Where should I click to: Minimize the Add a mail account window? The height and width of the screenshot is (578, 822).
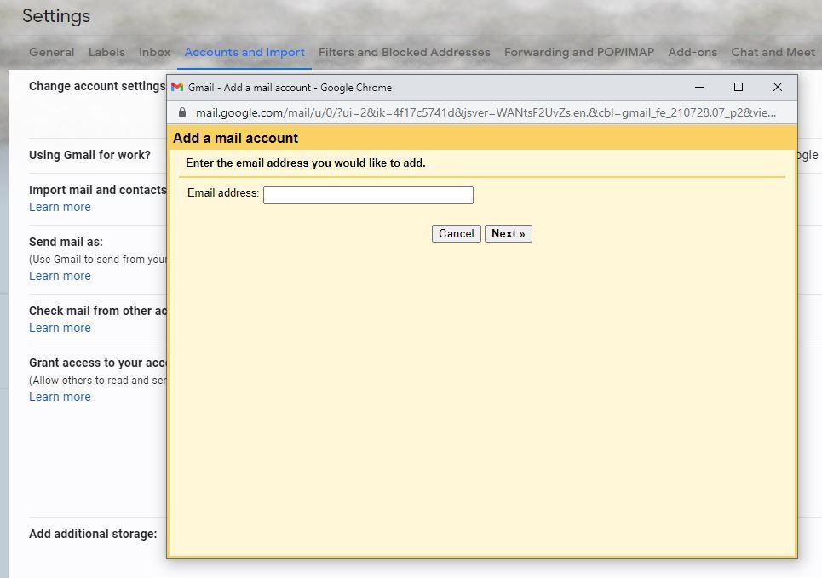coord(698,87)
